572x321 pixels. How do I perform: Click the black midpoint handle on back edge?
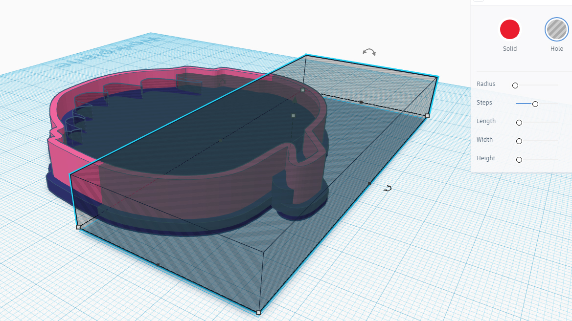click(x=361, y=103)
